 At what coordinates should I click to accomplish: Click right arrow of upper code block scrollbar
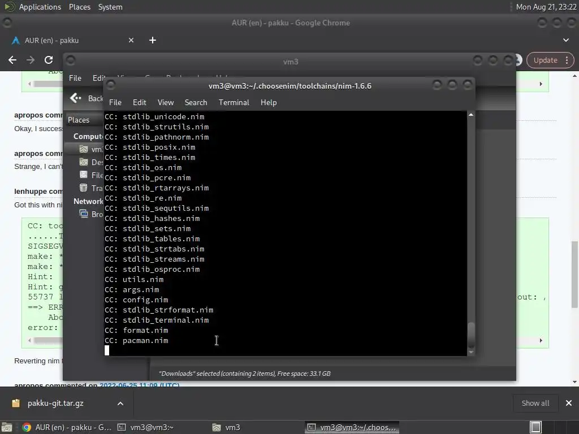541,84
